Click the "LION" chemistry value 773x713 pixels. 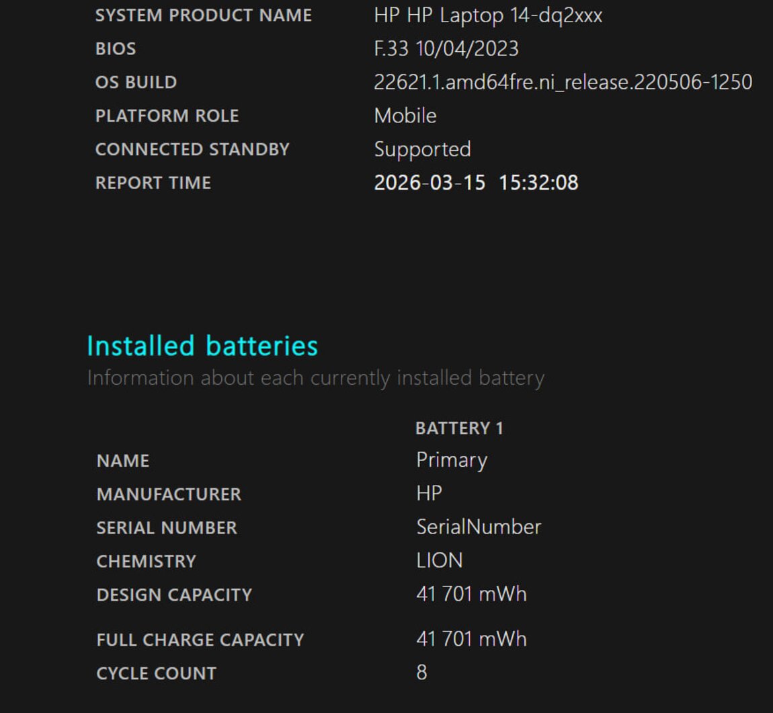tap(440, 561)
